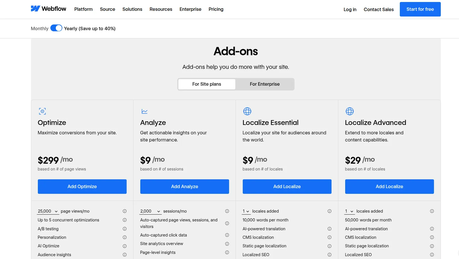Click info icon for page views/mo

point(125,211)
